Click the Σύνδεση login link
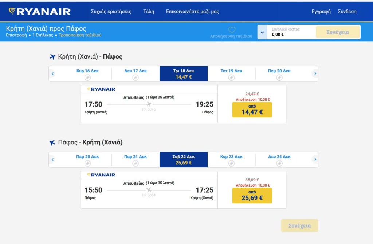 click(347, 11)
